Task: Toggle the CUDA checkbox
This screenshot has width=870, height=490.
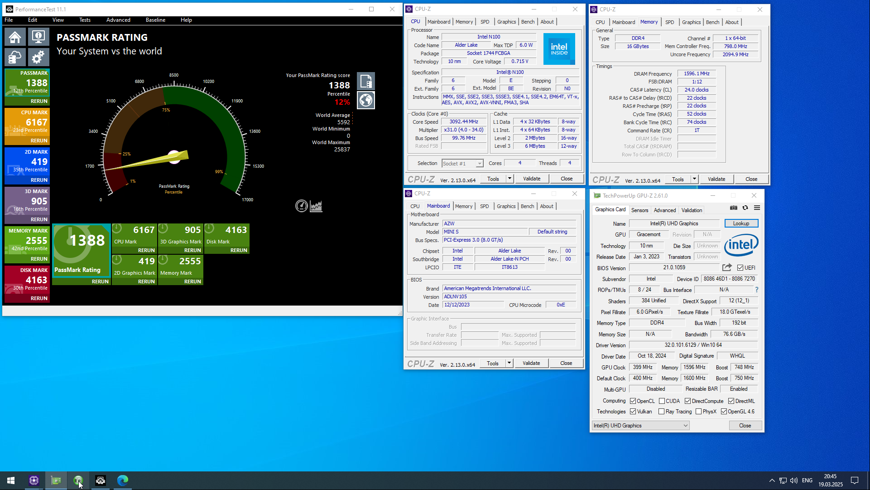Action: [662, 401]
